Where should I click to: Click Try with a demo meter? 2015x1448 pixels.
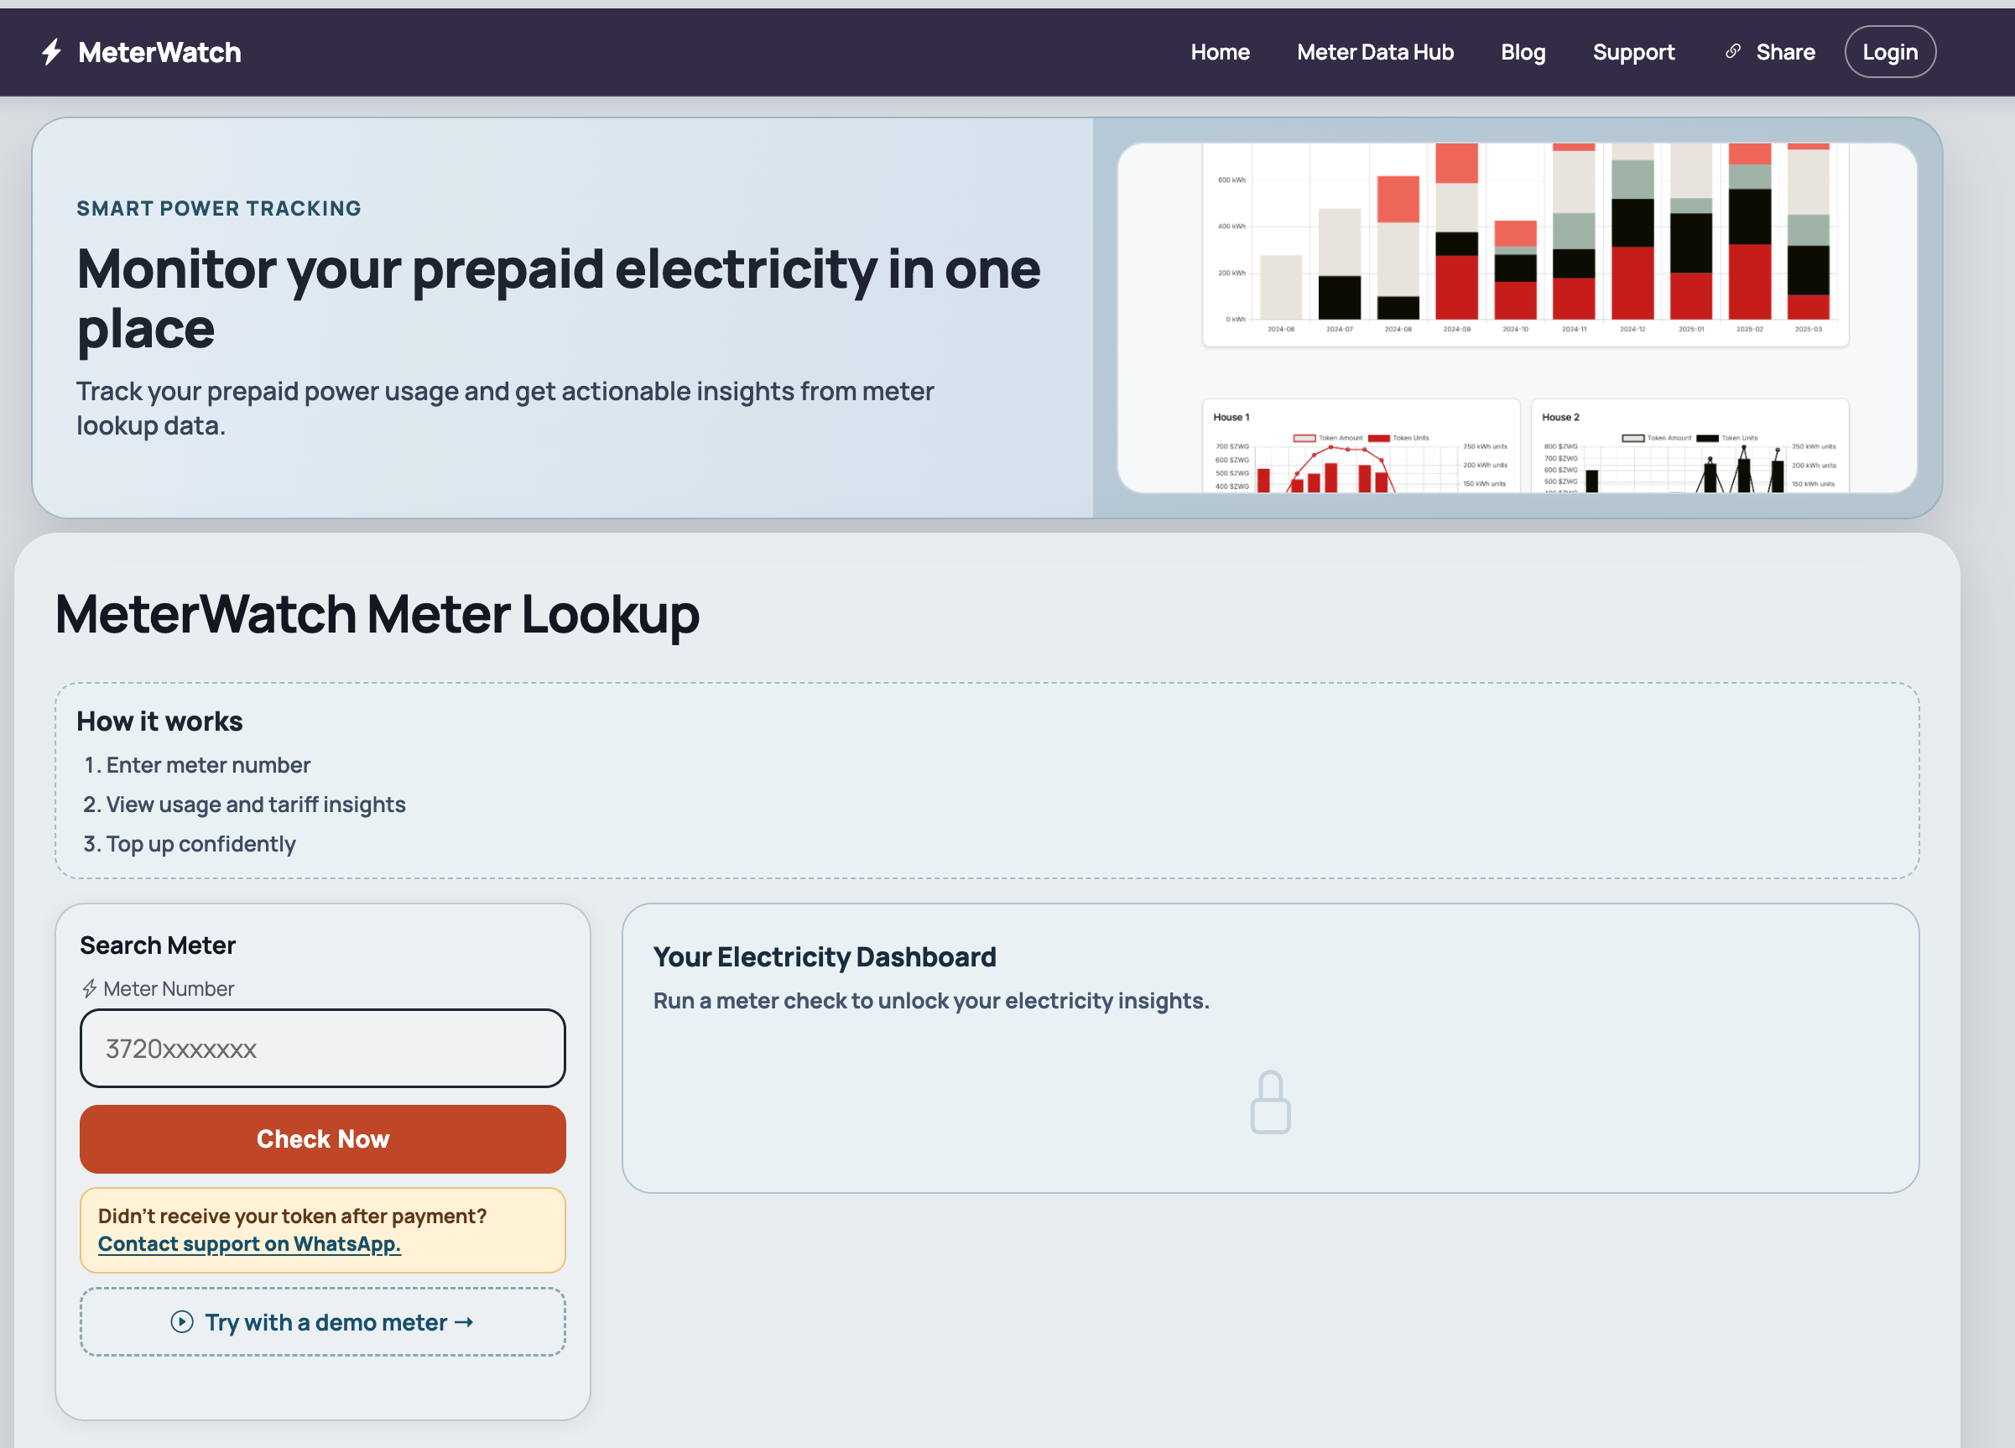coord(322,1322)
